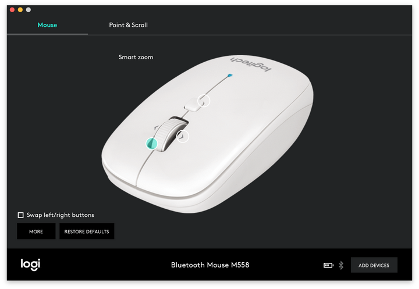Click the blue LED indicator on the mouse
Screen dimensions: 419x289
tap(230, 76)
